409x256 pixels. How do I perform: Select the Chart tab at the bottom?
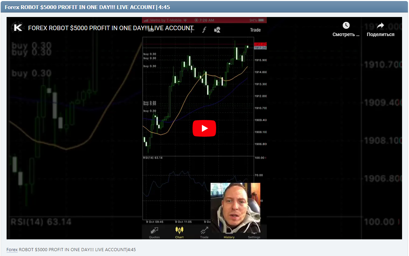click(x=179, y=232)
